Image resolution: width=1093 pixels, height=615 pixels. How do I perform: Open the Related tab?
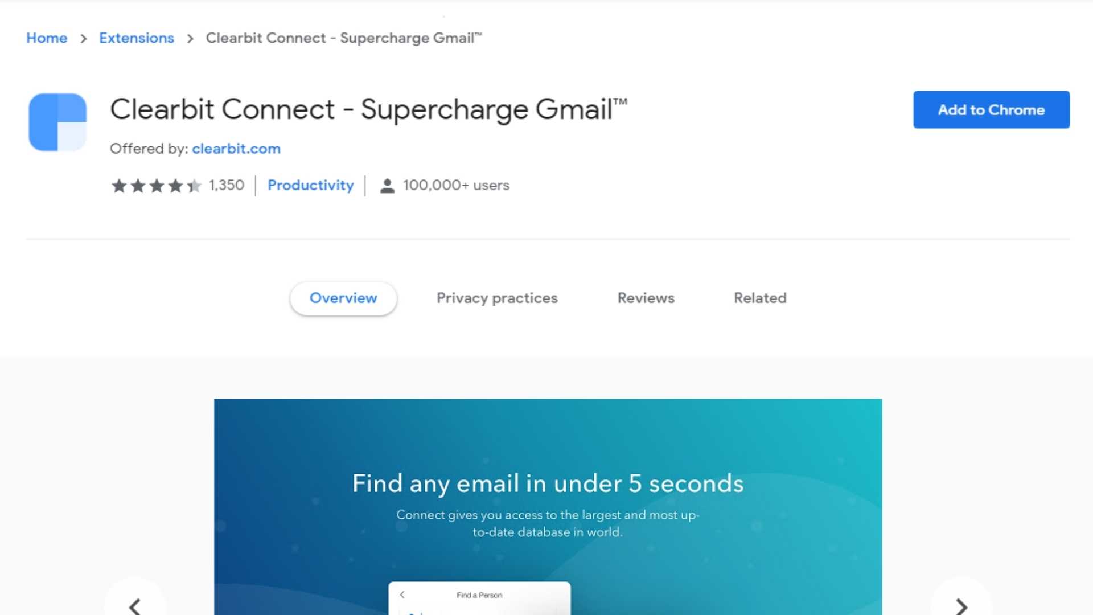click(x=760, y=297)
